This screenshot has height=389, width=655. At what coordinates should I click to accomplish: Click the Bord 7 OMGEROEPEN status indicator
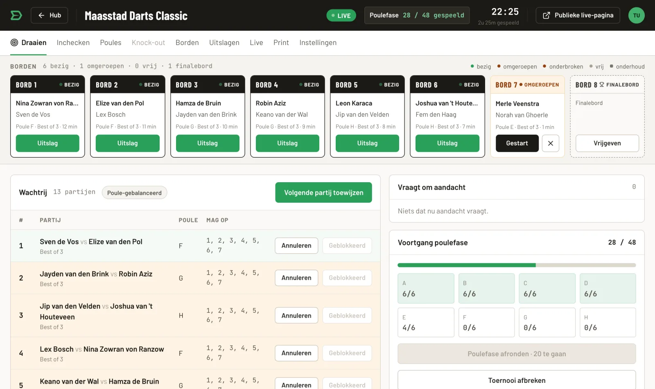click(x=539, y=85)
